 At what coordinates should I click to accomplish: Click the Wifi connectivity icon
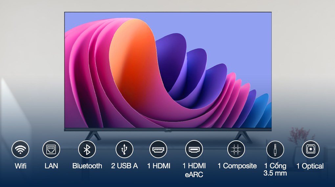20,149
